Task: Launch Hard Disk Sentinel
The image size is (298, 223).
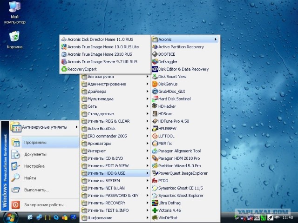Action: (185, 99)
